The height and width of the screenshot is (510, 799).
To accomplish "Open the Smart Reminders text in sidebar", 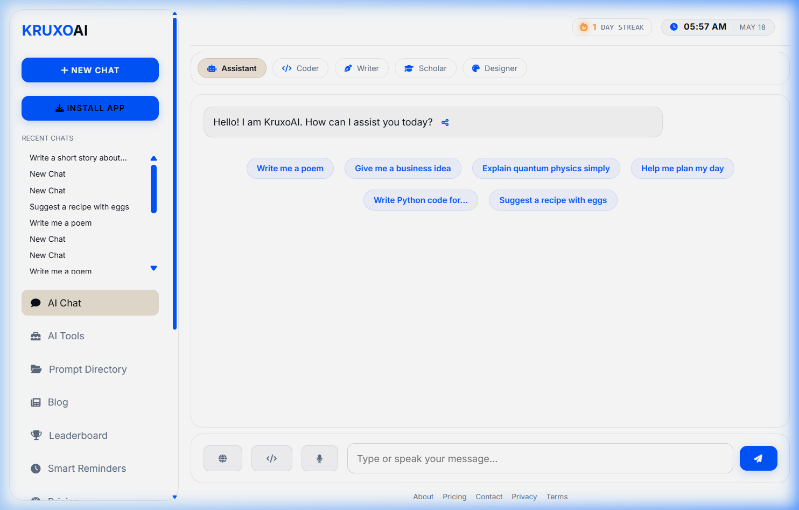I will point(87,469).
